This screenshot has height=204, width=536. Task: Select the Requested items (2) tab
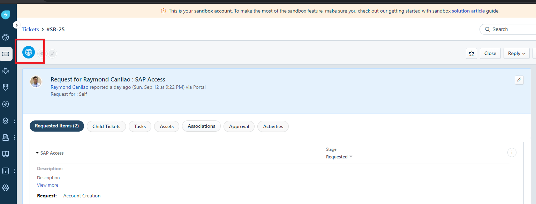pos(57,126)
